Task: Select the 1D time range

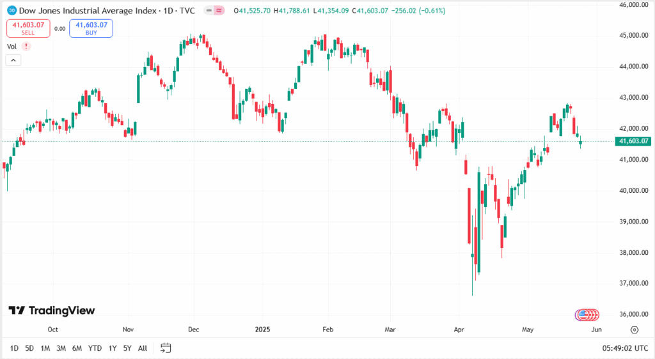Action: (x=14, y=348)
